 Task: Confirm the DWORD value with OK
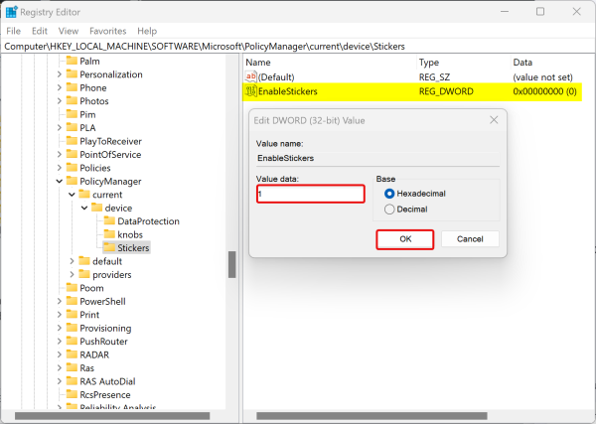click(x=404, y=239)
